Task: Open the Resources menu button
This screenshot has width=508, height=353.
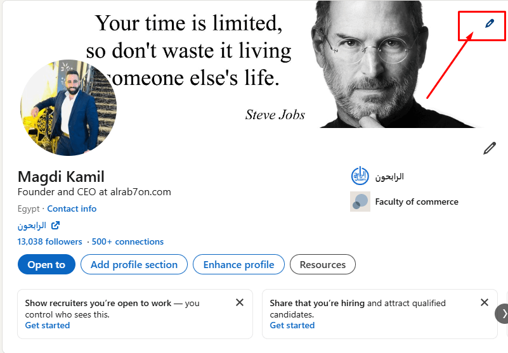Action: click(322, 264)
